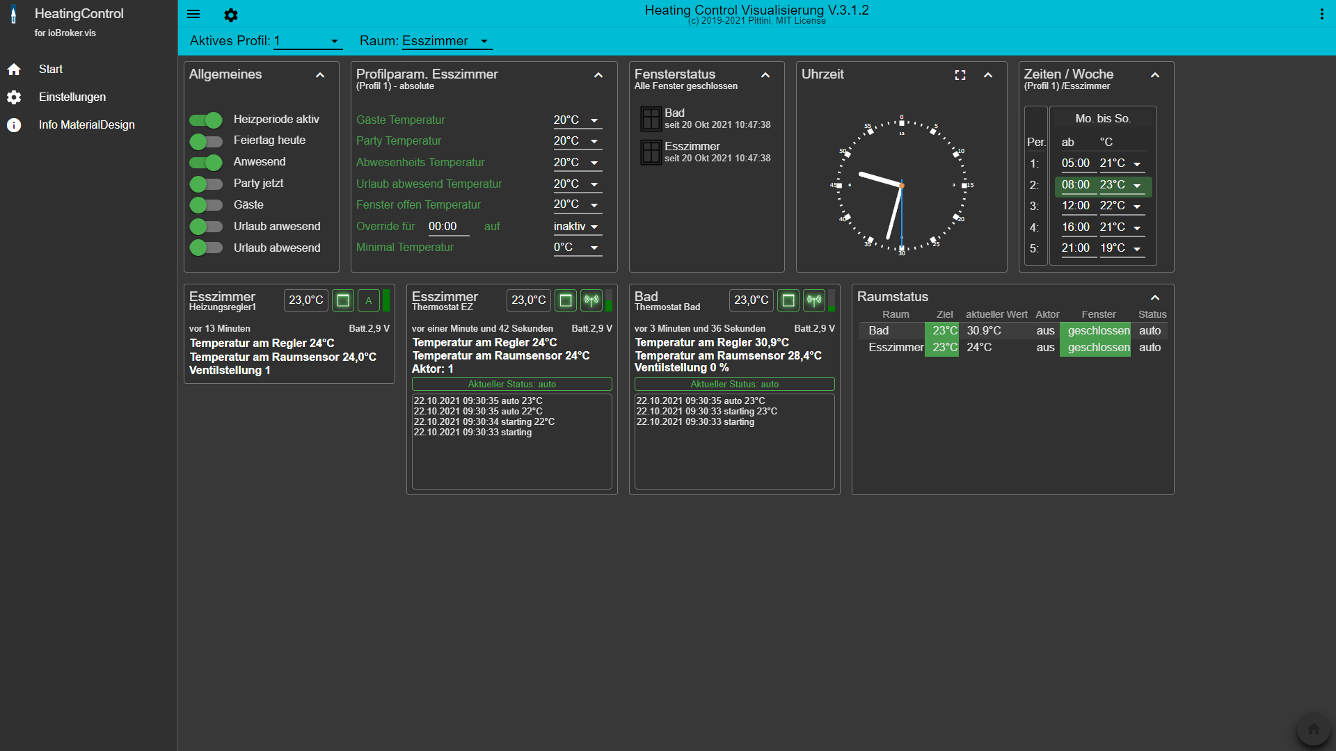The width and height of the screenshot is (1336, 751).
Task: Open period 2 temperature 23°C dropdown
Action: coord(1122,185)
